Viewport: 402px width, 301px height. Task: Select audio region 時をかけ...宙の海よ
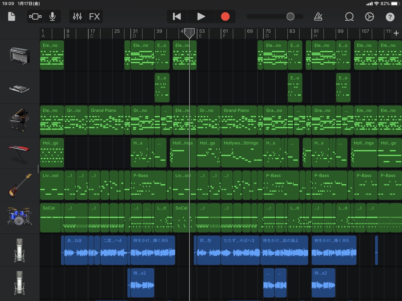284,250
